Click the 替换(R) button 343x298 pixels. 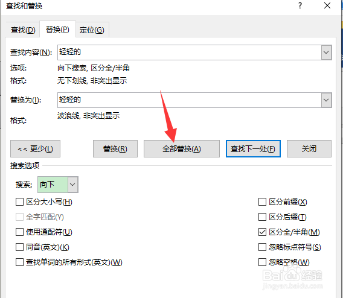tap(115, 149)
